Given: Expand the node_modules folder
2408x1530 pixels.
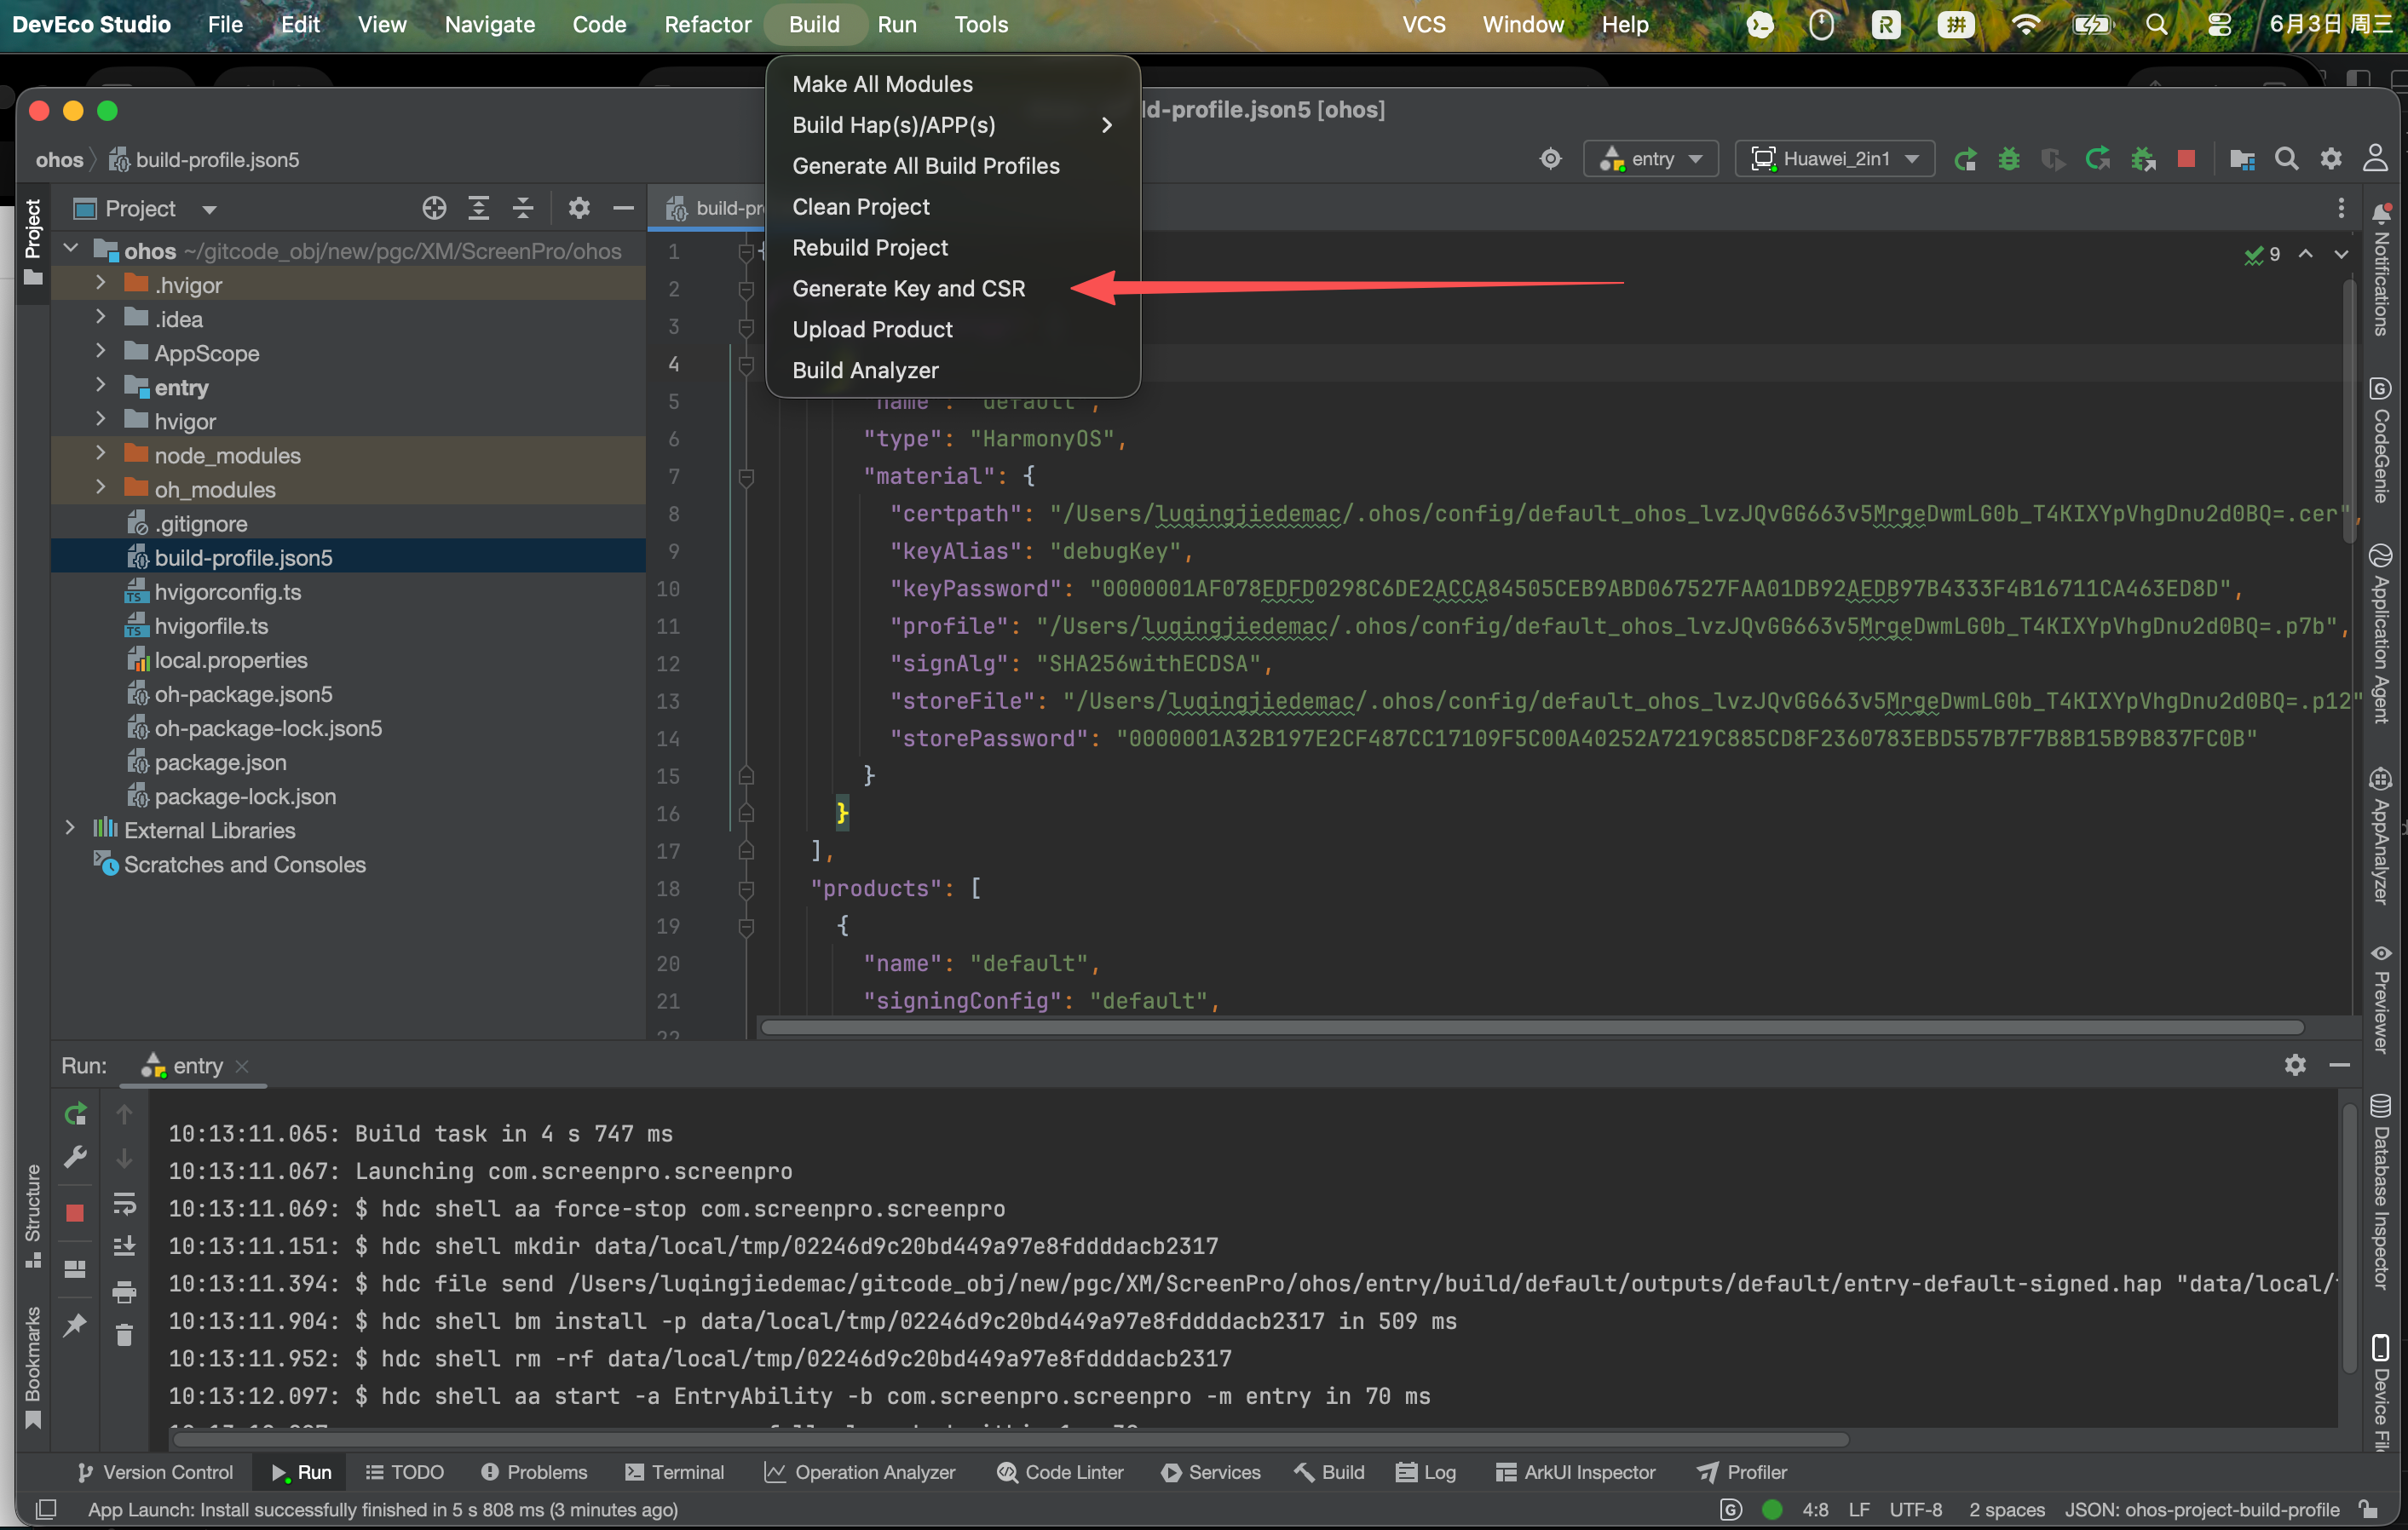Looking at the screenshot, I should pyautogui.click(x=100, y=454).
